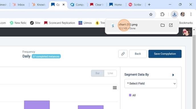Open the Trin bookmark
This screenshot has height=109, width=196.
click(x=100, y=23)
